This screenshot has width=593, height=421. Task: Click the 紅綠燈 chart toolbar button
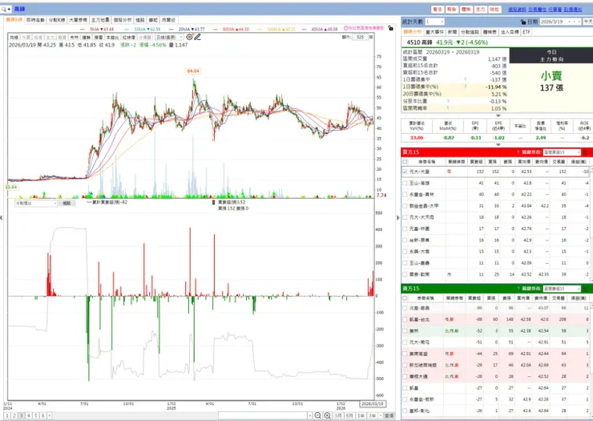129,38
